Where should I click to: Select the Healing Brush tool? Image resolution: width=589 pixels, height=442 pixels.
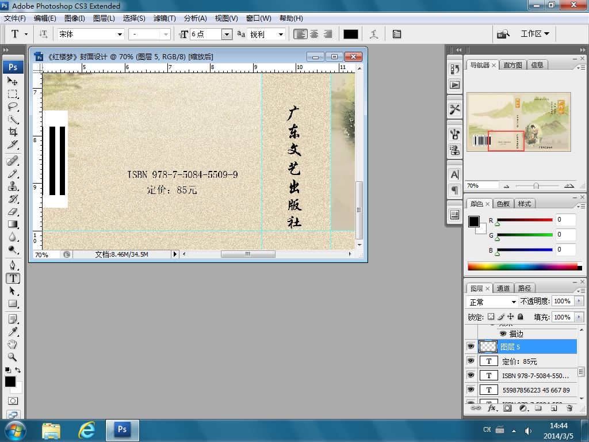point(13,161)
